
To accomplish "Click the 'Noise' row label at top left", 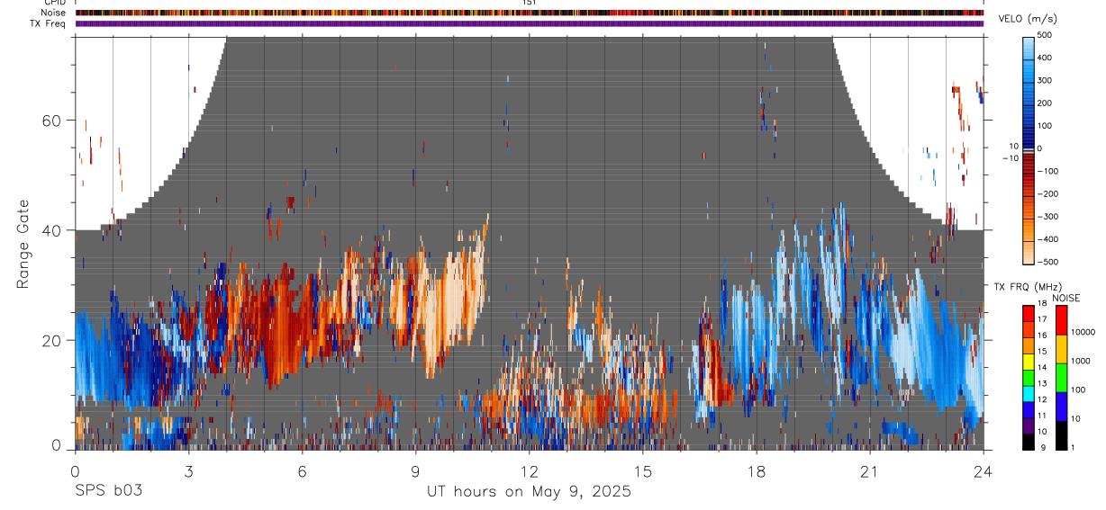I will tap(54, 13).
